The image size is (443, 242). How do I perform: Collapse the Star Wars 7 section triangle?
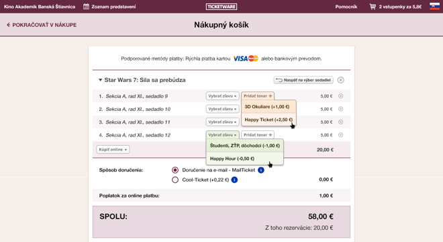pyautogui.click(x=100, y=80)
